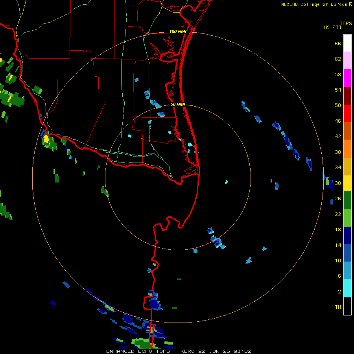Pick the dark orange legend swatch
This screenshot has height=354, width=354.
347,131
